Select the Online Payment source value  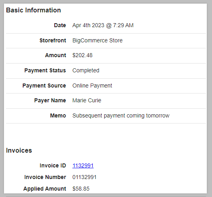click(92, 86)
